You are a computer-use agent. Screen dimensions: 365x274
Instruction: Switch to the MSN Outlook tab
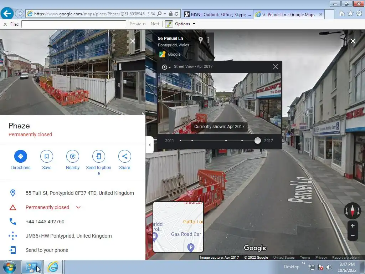tap(217, 14)
